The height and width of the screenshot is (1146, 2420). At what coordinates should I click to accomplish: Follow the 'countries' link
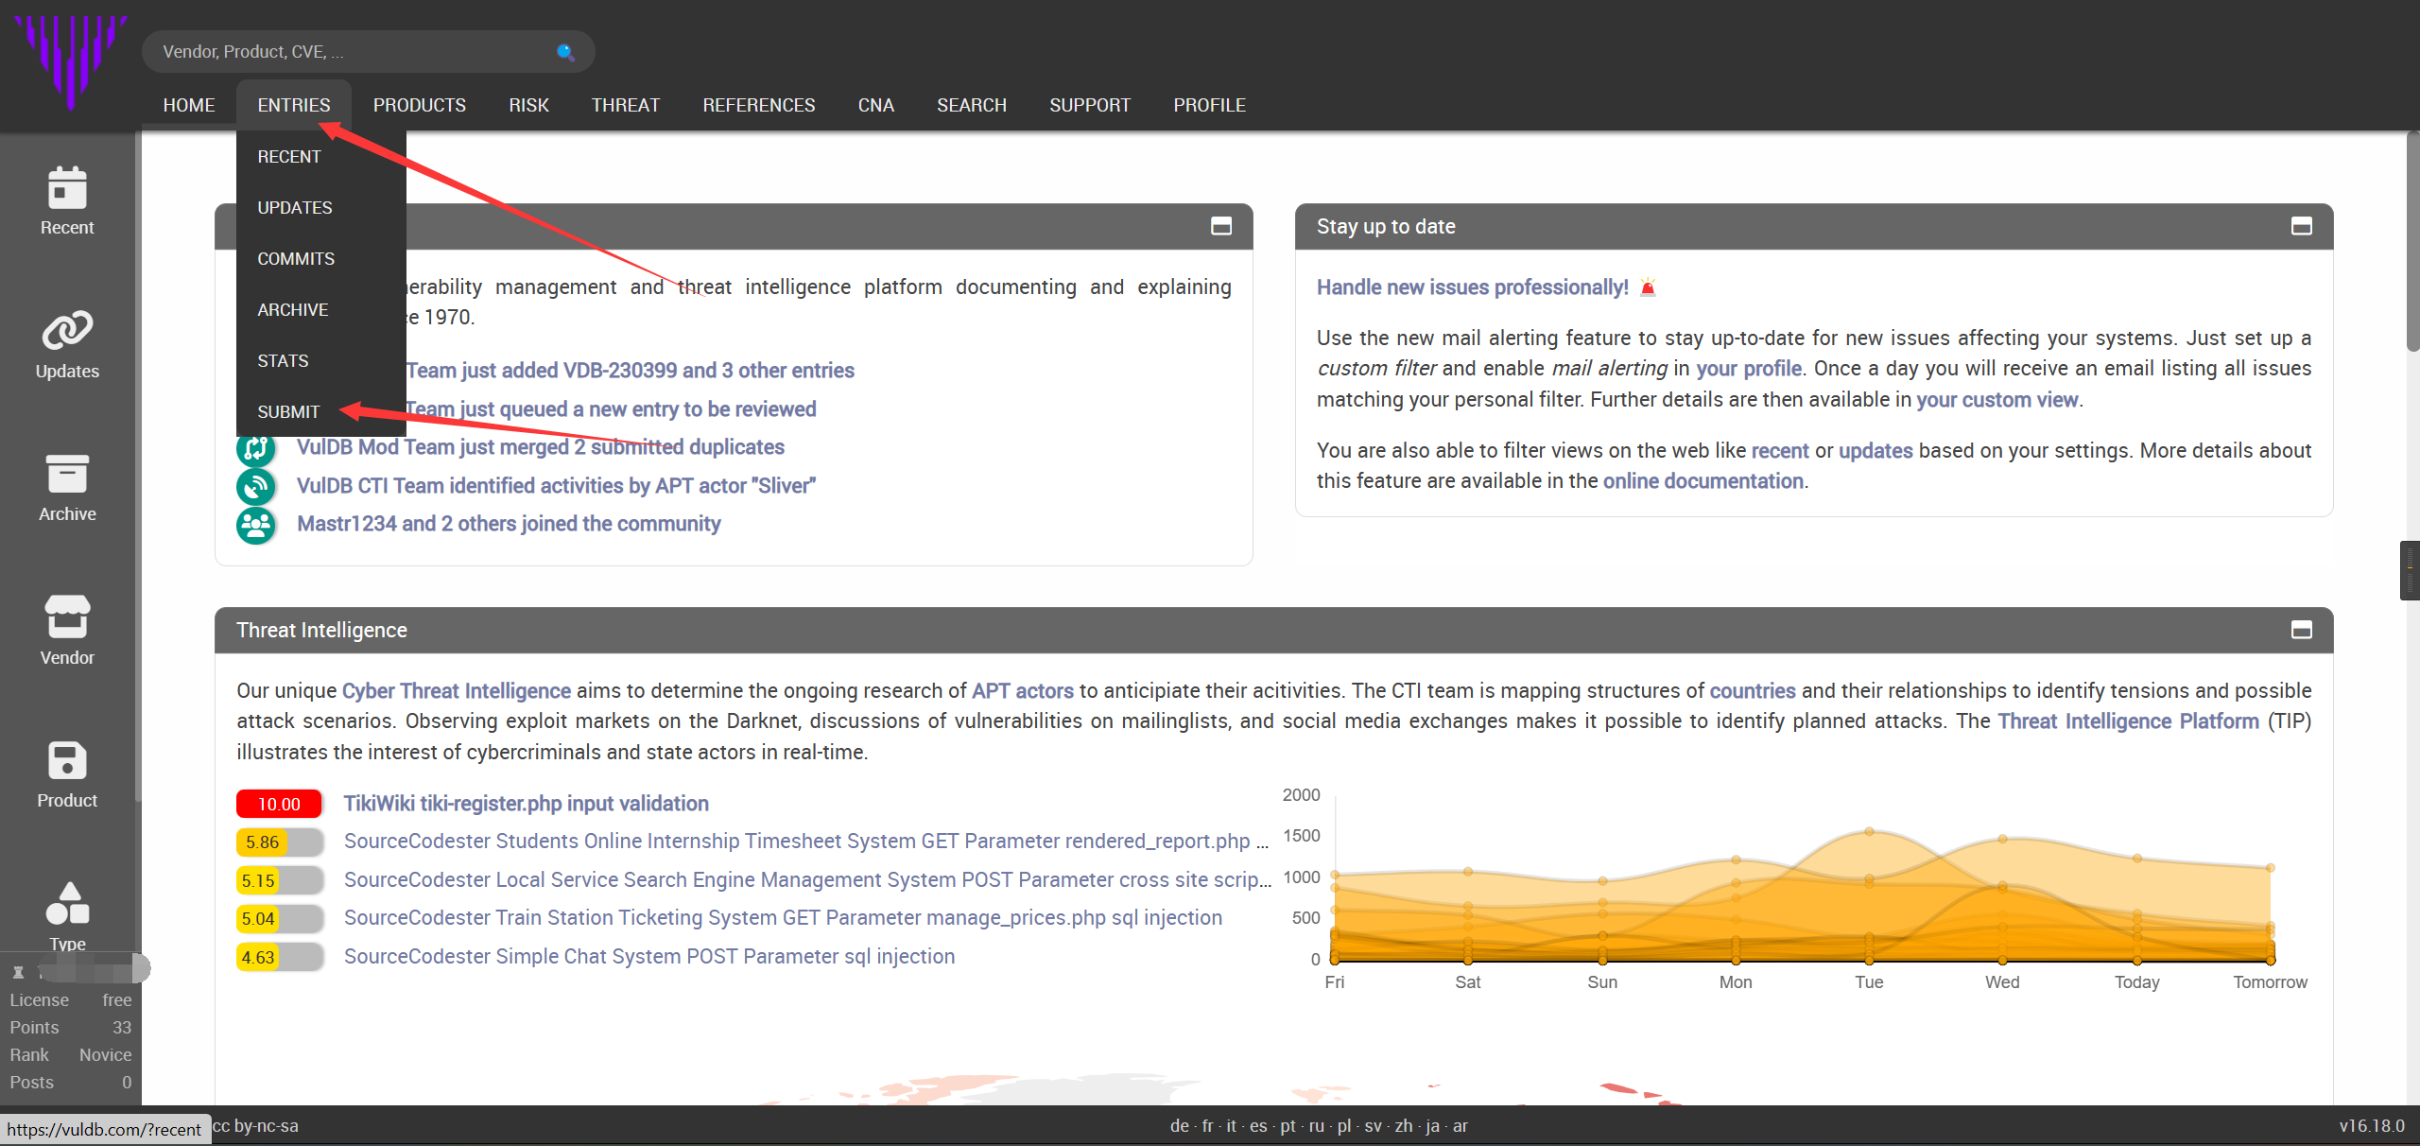(x=1752, y=691)
